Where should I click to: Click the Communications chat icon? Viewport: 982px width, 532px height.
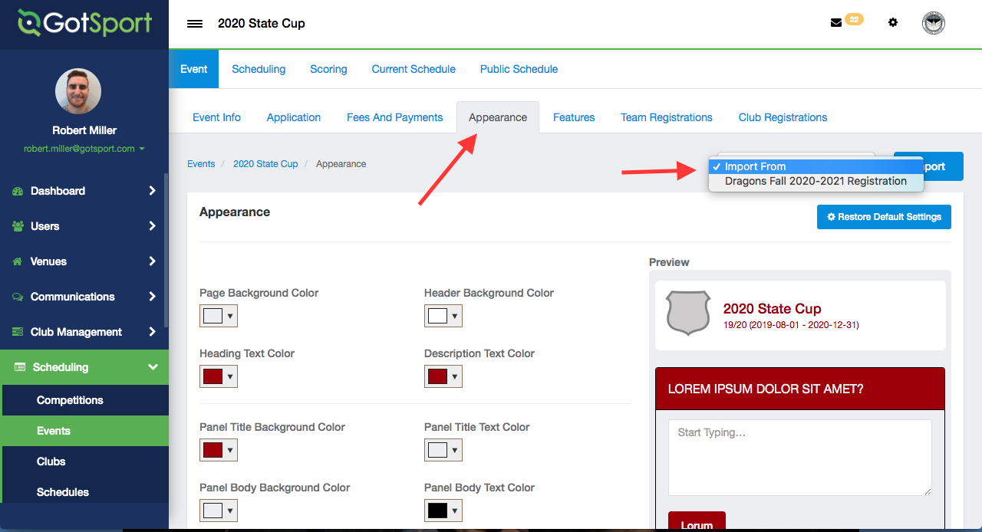[18, 297]
